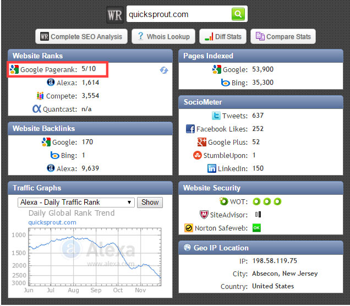Open Diff Stats
Viewport: 350px width, 306px height.
coord(223,36)
